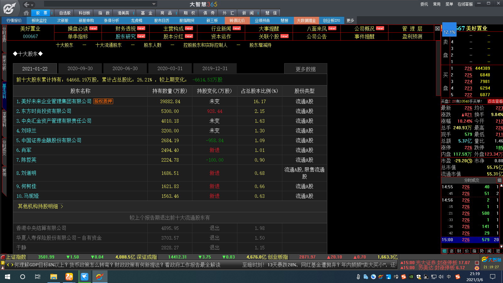Click the 更多数据 button
503x283 pixels.
click(x=306, y=69)
